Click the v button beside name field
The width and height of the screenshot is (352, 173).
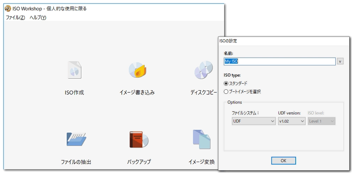tap(340, 61)
